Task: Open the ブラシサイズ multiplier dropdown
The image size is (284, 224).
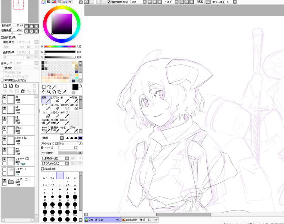Action: 56,144
